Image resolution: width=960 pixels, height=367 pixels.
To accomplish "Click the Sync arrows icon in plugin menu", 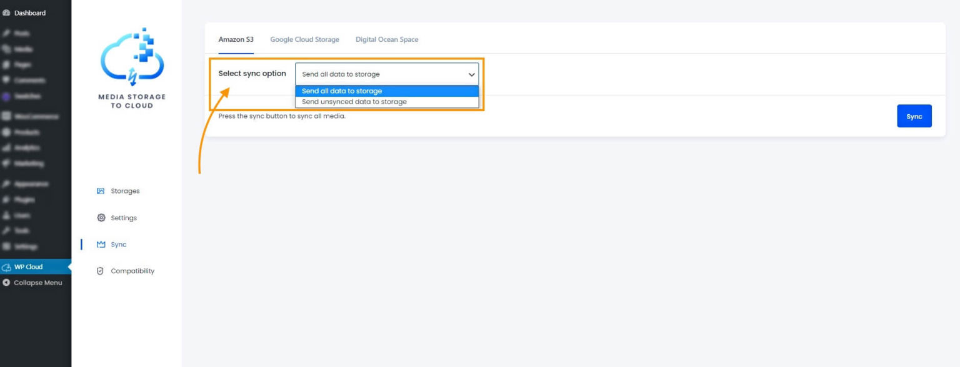I will pos(101,244).
